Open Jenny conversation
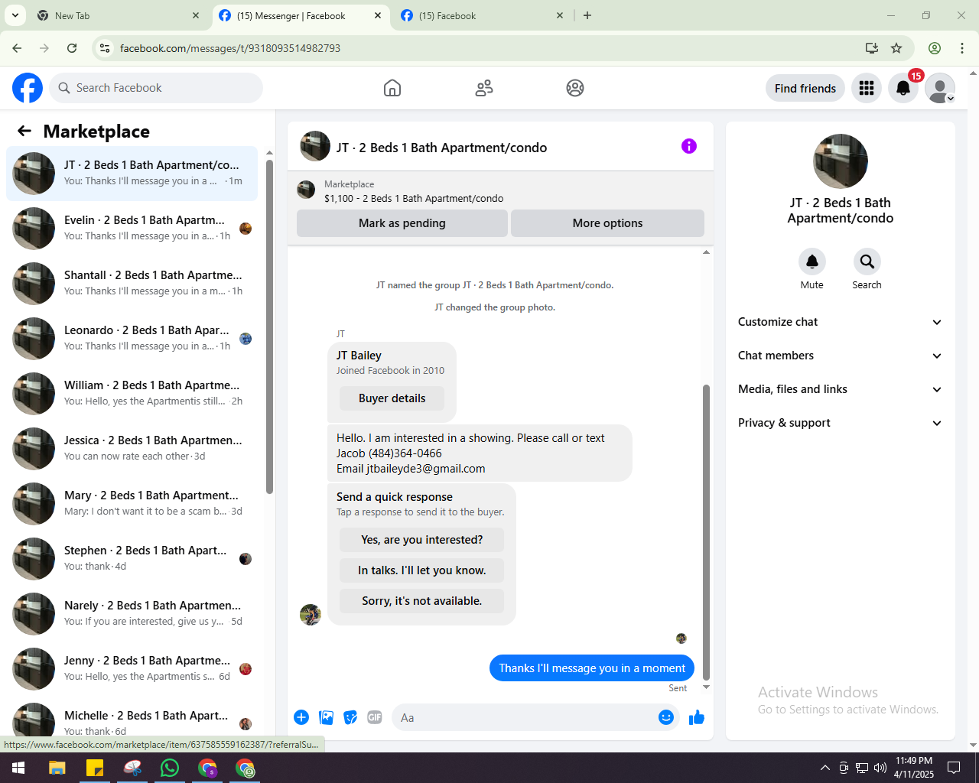The image size is (979, 783). (x=132, y=668)
